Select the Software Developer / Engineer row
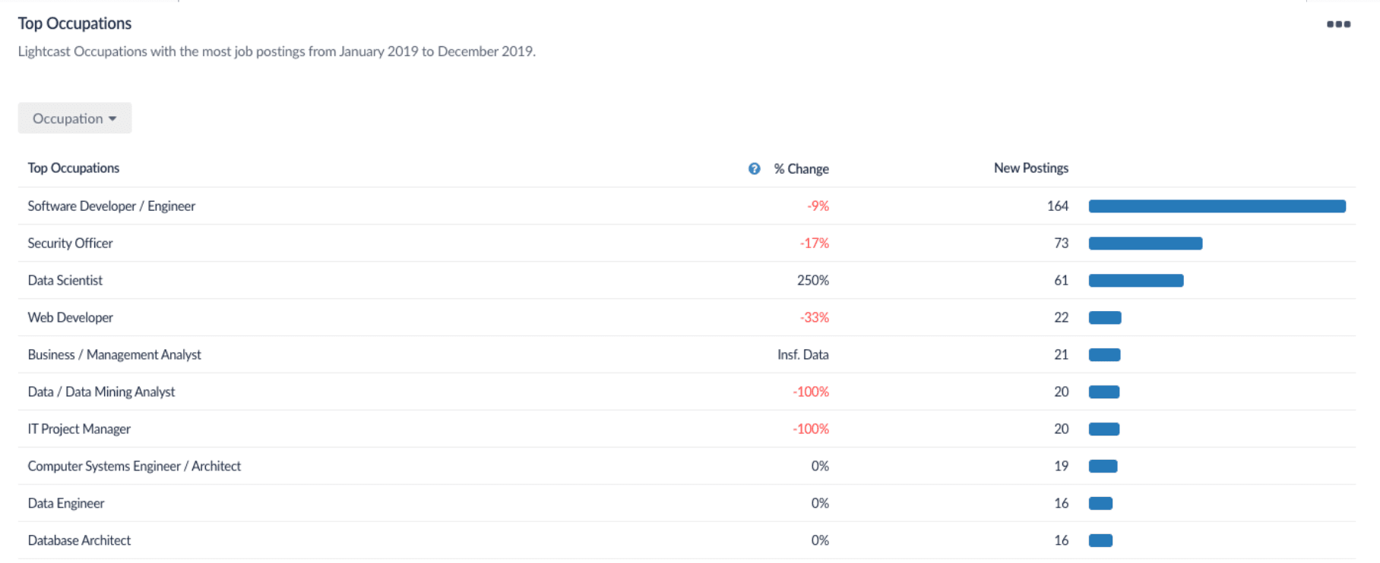 coord(112,206)
